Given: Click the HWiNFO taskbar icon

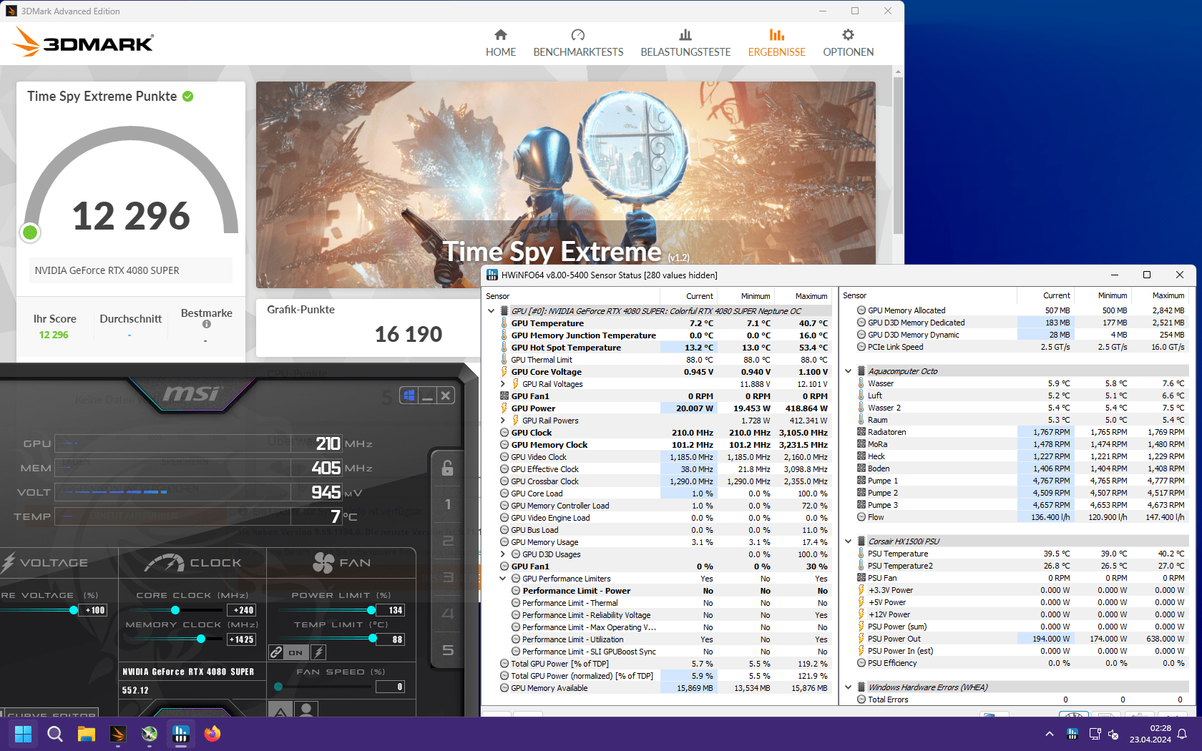Looking at the screenshot, I should (181, 734).
